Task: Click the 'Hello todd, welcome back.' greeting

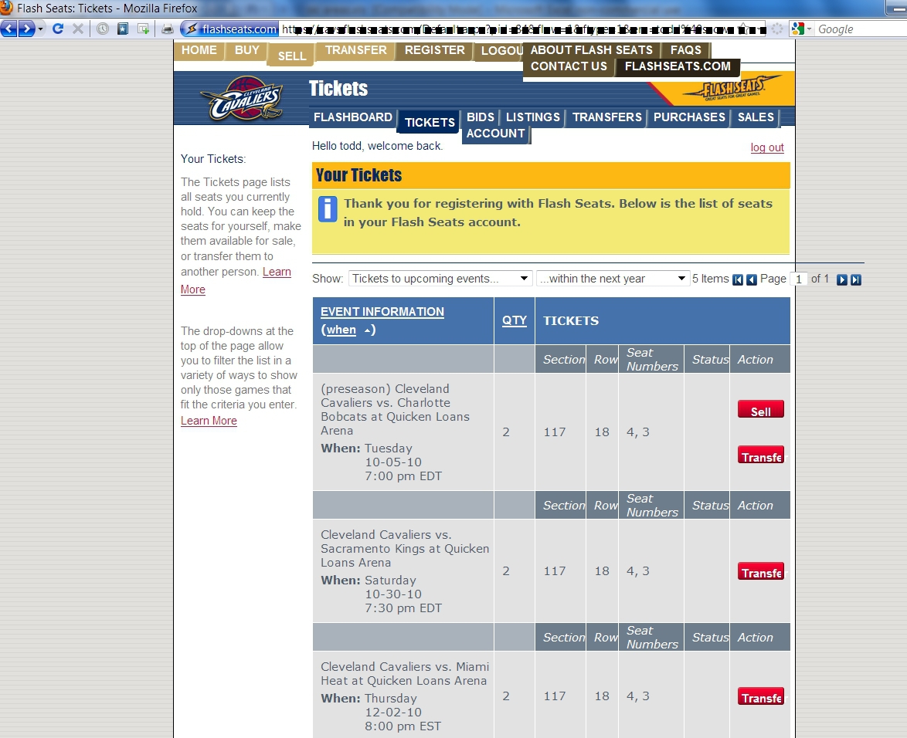Action: tap(377, 146)
